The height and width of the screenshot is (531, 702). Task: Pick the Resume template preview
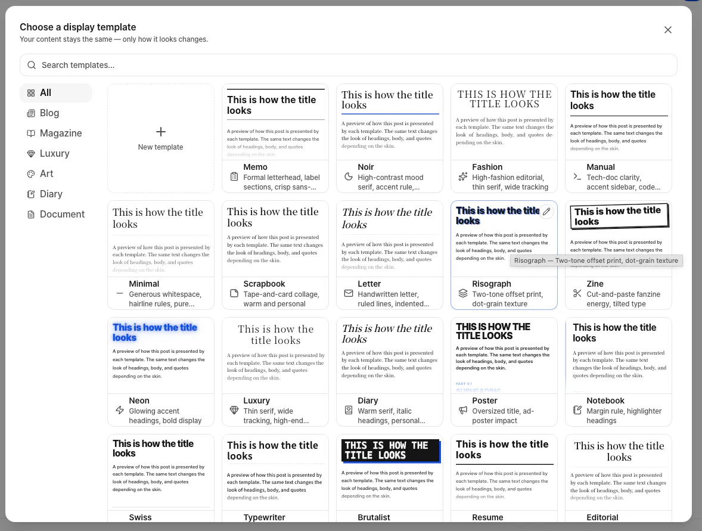tap(504, 472)
